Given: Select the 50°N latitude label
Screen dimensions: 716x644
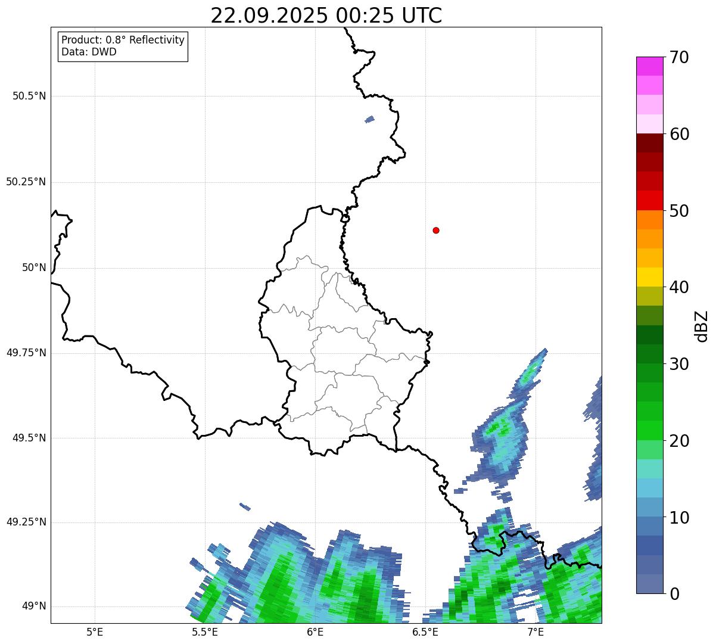Looking at the screenshot, I should (x=34, y=267).
